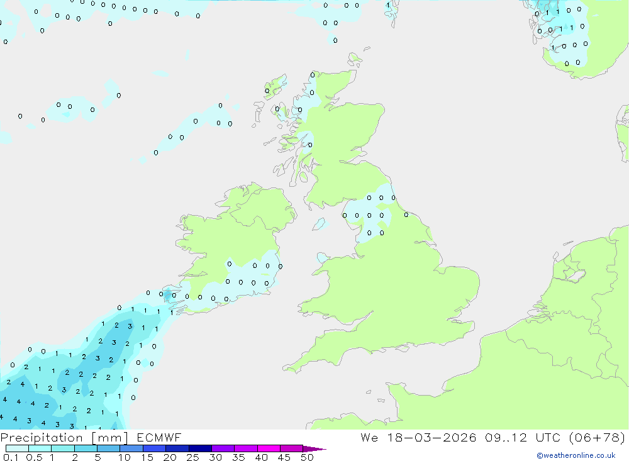Click the 0.5–1 mm light cyan legend swatch
Viewport: 629px width, 461px height.
40,448
